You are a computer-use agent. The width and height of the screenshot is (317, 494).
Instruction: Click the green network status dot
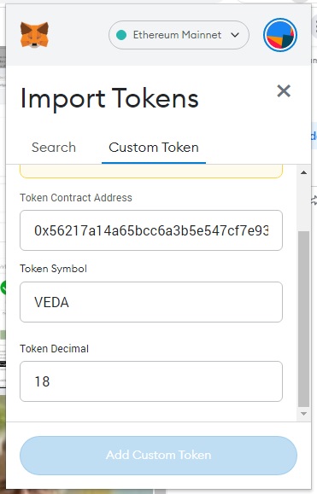[121, 35]
